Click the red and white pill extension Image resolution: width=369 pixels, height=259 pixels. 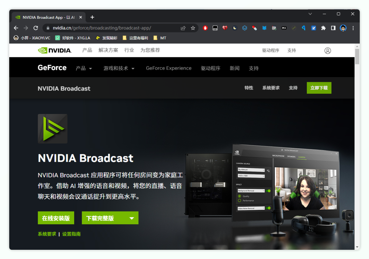click(255, 28)
